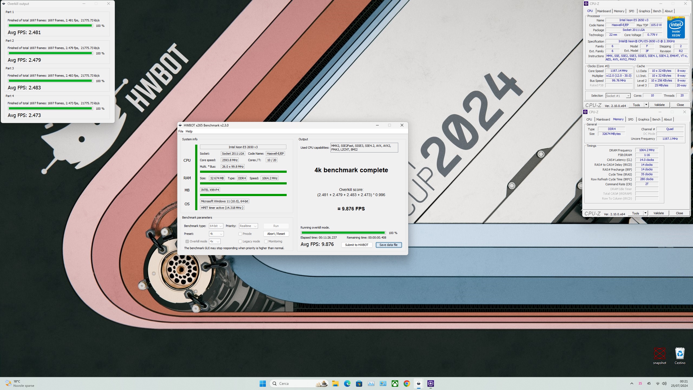Open the volume speaker tray icon

coord(664,383)
